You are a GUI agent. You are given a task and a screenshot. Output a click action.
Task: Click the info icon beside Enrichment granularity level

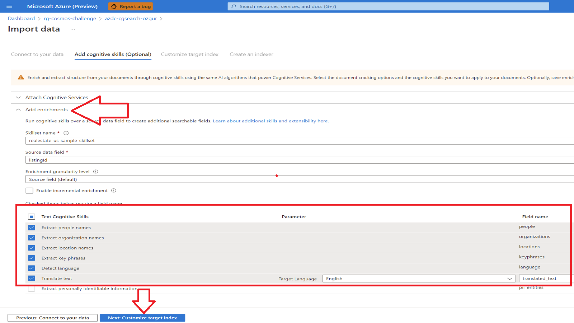click(x=95, y=171)
